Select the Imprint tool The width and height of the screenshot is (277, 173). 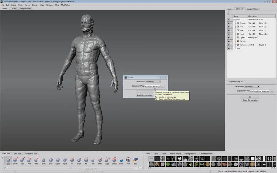(65, 160)
